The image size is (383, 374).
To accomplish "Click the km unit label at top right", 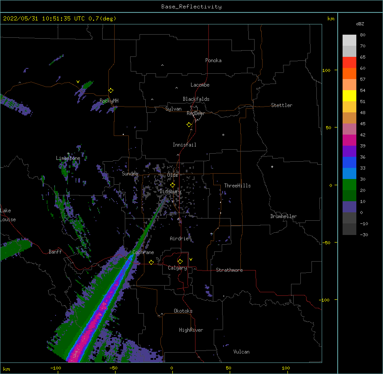I will [x=331, y=19].
